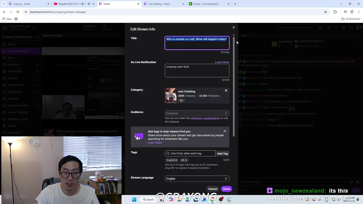Click the stream Title text field
This screenshot has width=363, height=204.
pyautogui.click(x=197, y=43)
